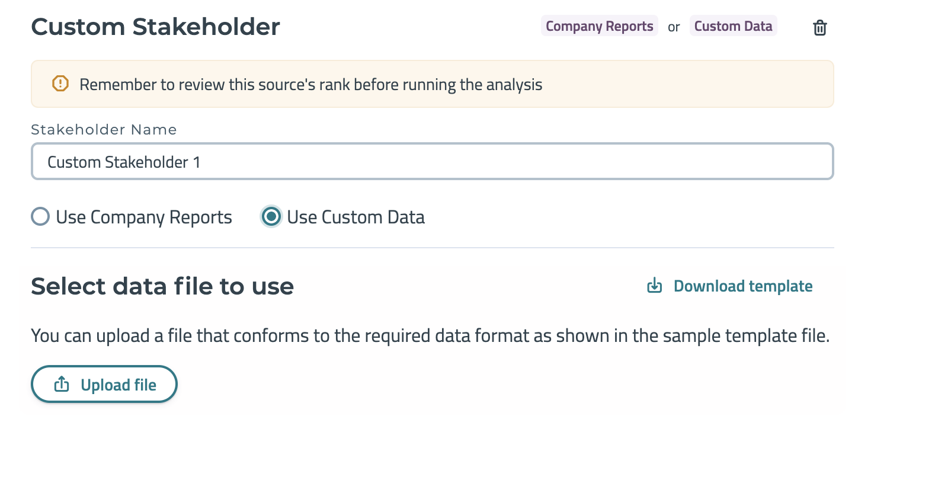
Task: Select the Use Company Reports radio button
Action: point(40,216)
